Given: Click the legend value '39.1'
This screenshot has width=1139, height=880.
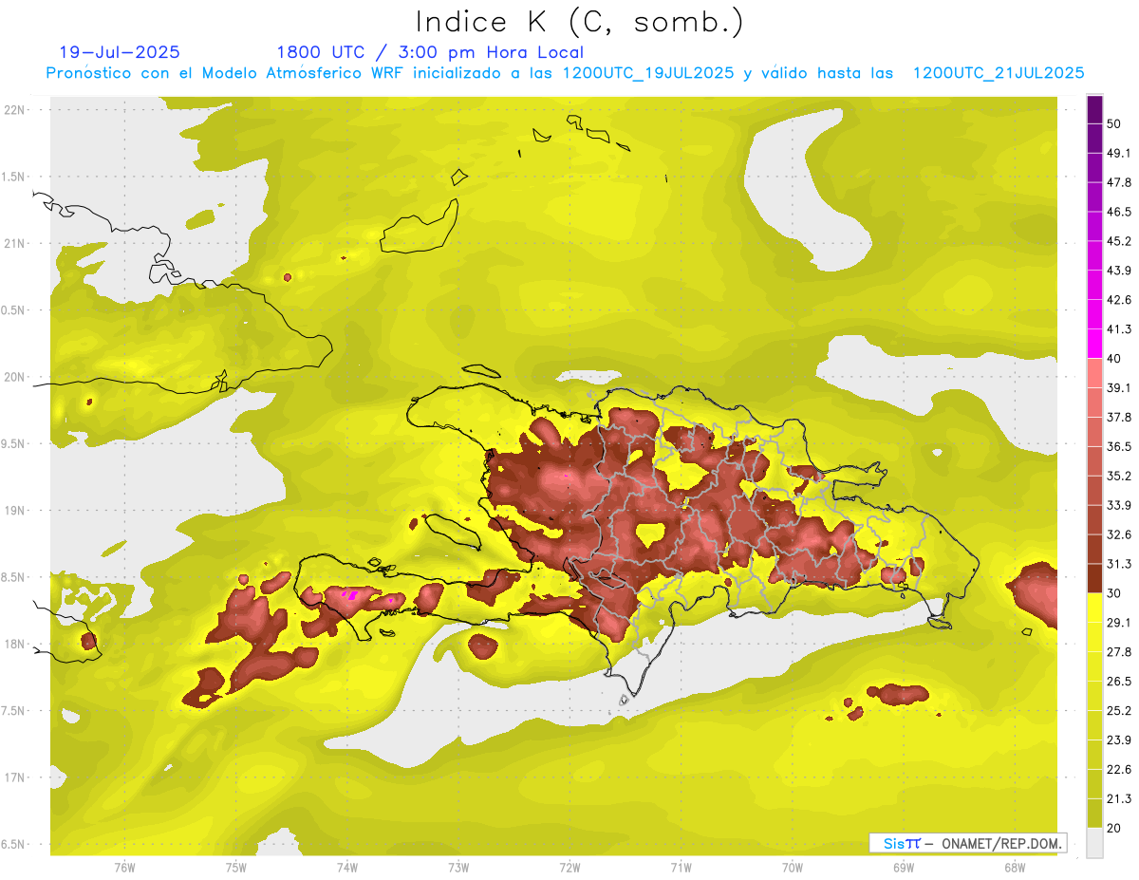Looking at the screenshot, I should tap(1119, 388).
